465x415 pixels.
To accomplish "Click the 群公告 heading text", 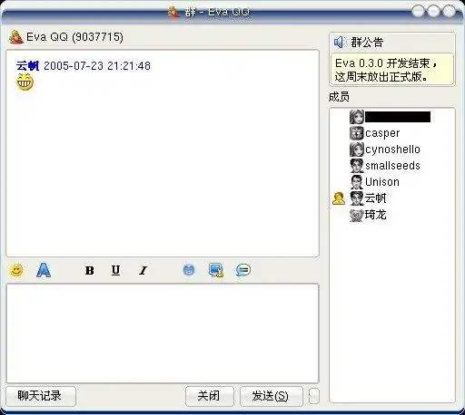I will click(x=367, y=43).
